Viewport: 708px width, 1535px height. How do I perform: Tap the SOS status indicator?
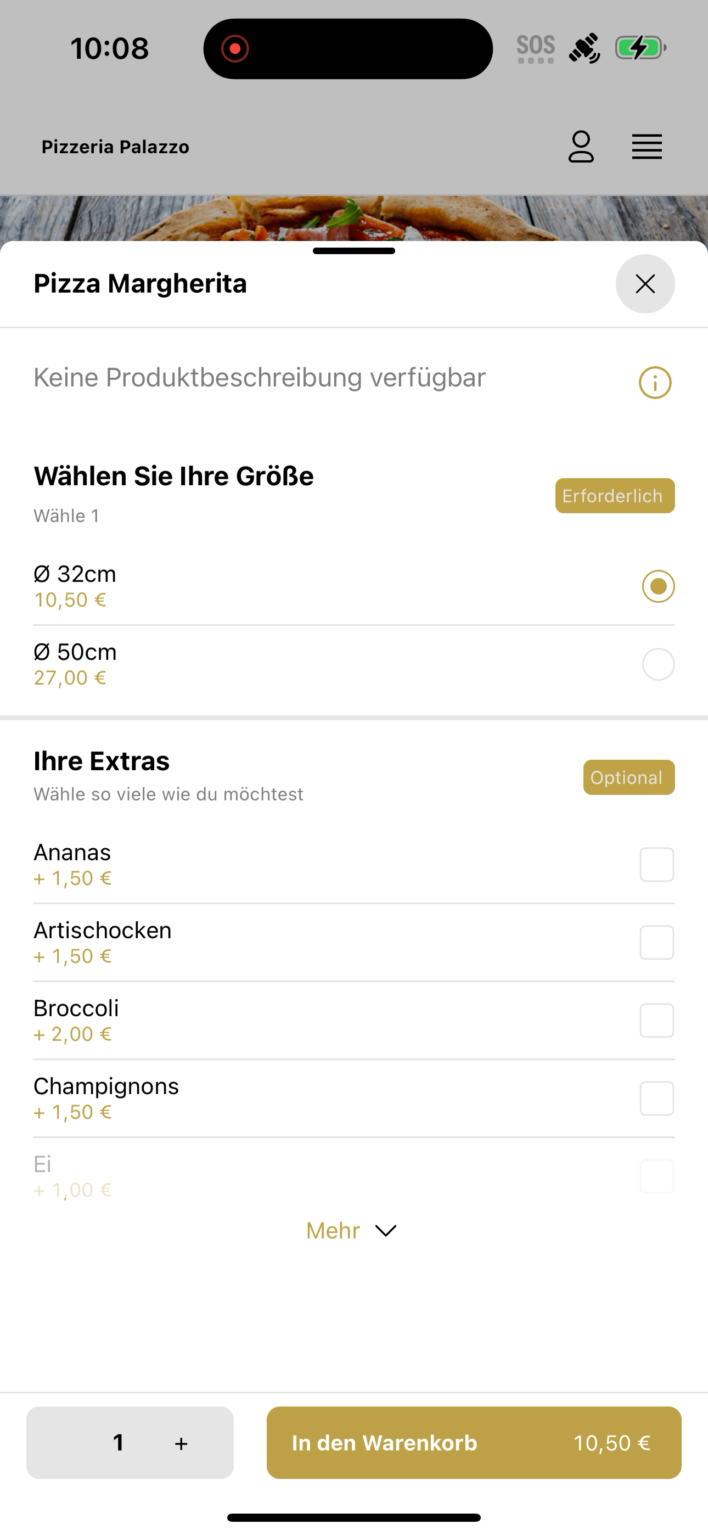pos(535,48)
